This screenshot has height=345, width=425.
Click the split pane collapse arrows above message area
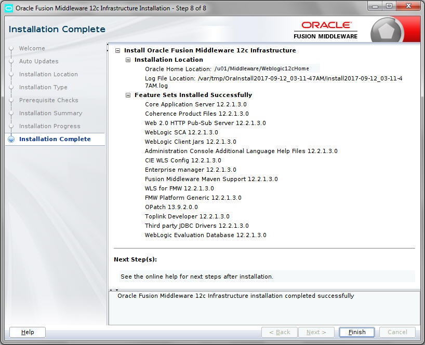pyautogui.click(x=114, y=290)
